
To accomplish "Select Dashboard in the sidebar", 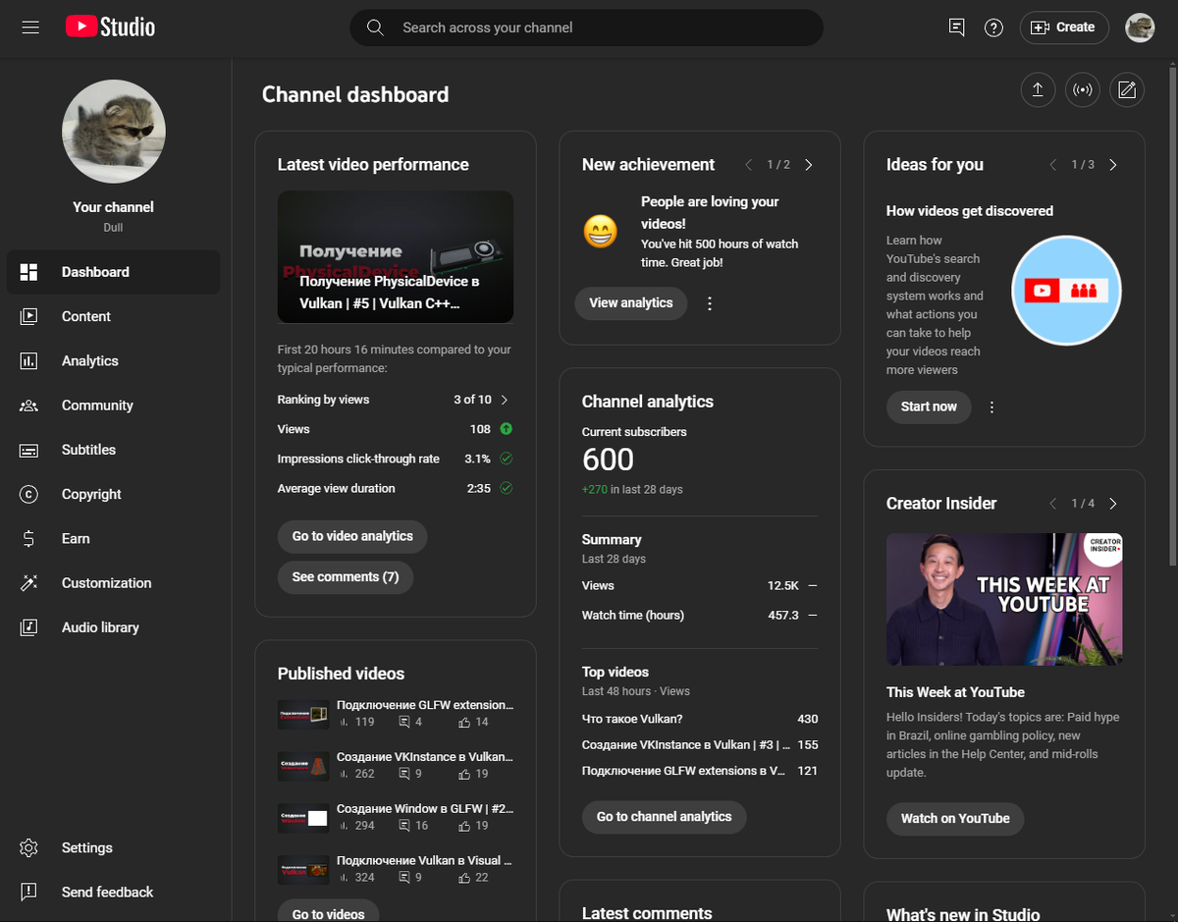I will tap(113, 272).
